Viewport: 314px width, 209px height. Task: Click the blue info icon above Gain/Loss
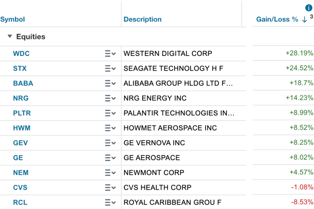[x=309, y=8]
